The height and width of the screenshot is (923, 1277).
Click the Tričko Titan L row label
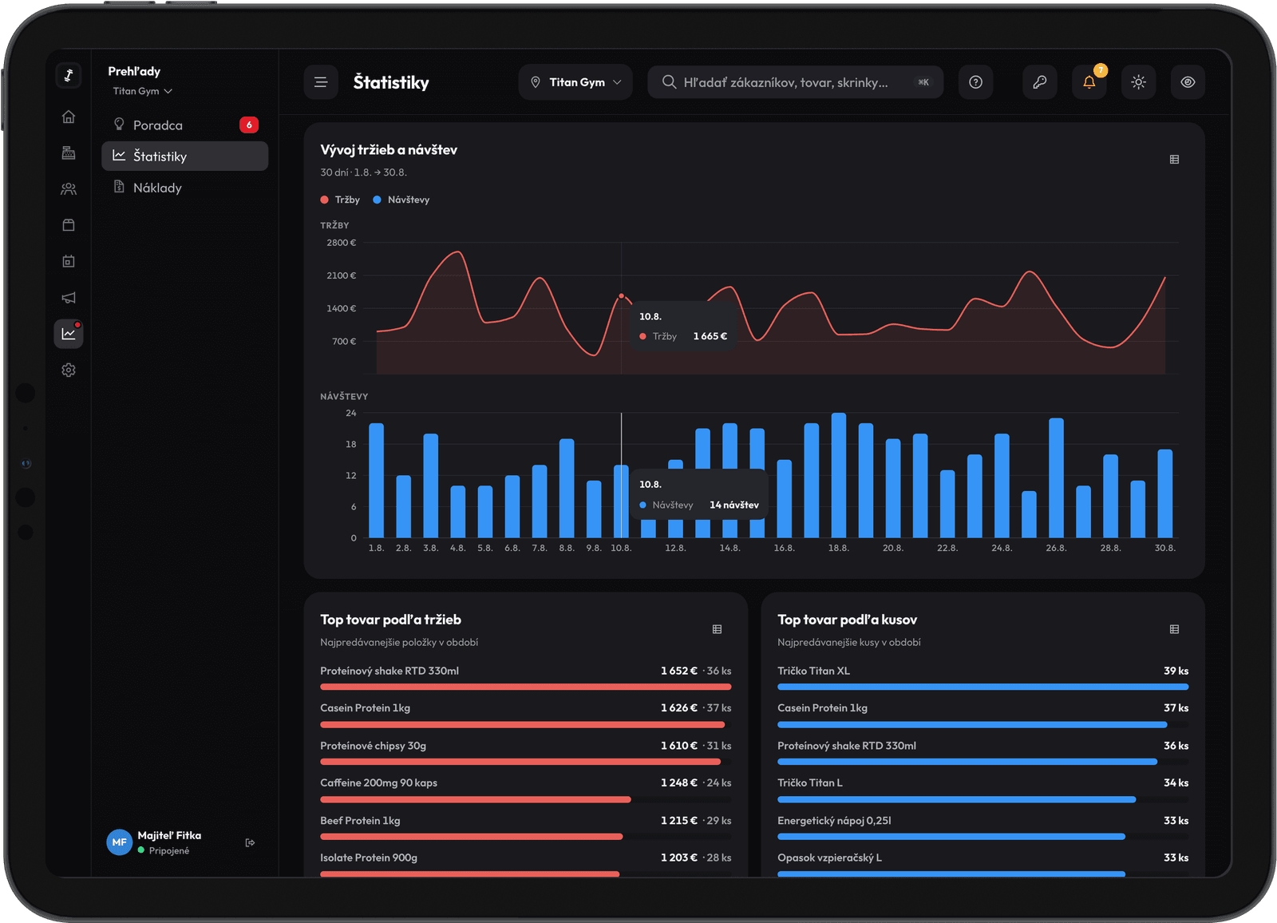coord(810,783)
